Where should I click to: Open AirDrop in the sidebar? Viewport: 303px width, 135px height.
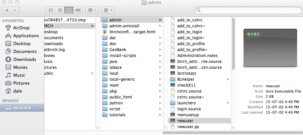tap(22, 28)
